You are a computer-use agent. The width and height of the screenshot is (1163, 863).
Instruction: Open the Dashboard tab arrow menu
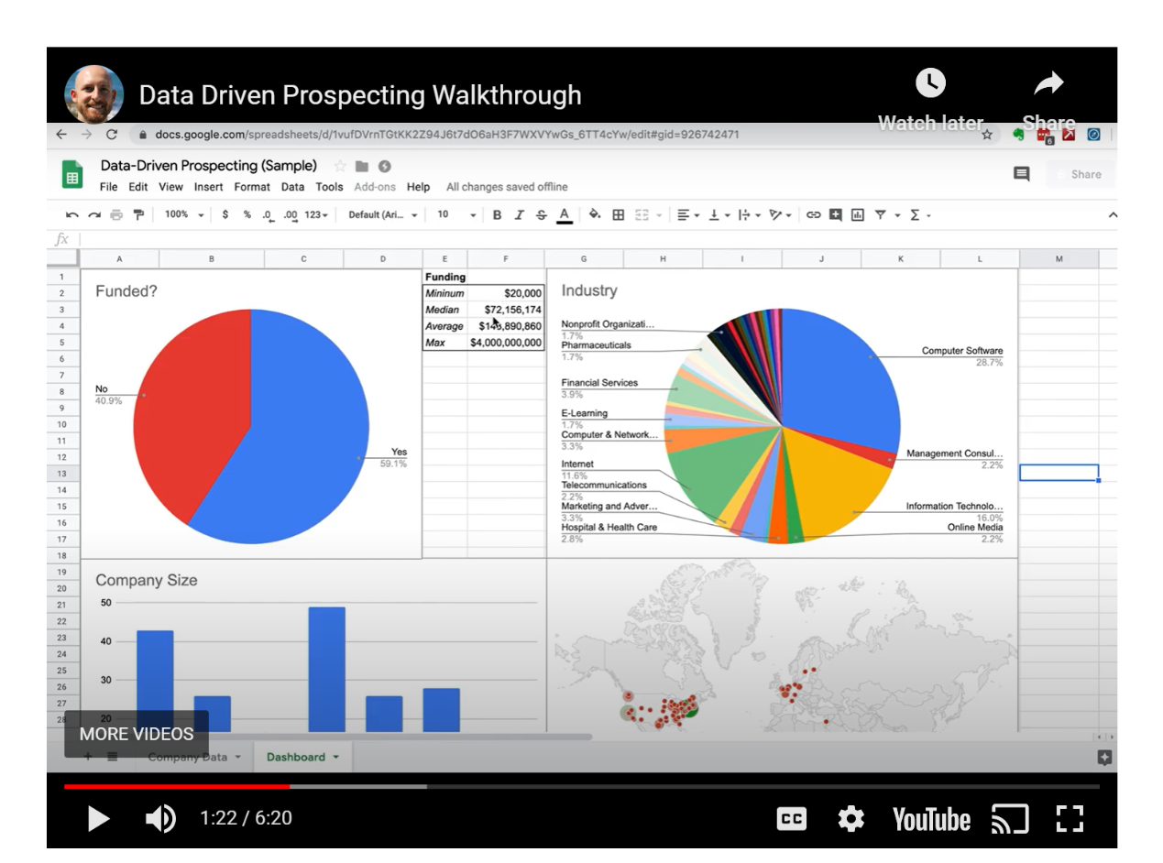[335, 758]
